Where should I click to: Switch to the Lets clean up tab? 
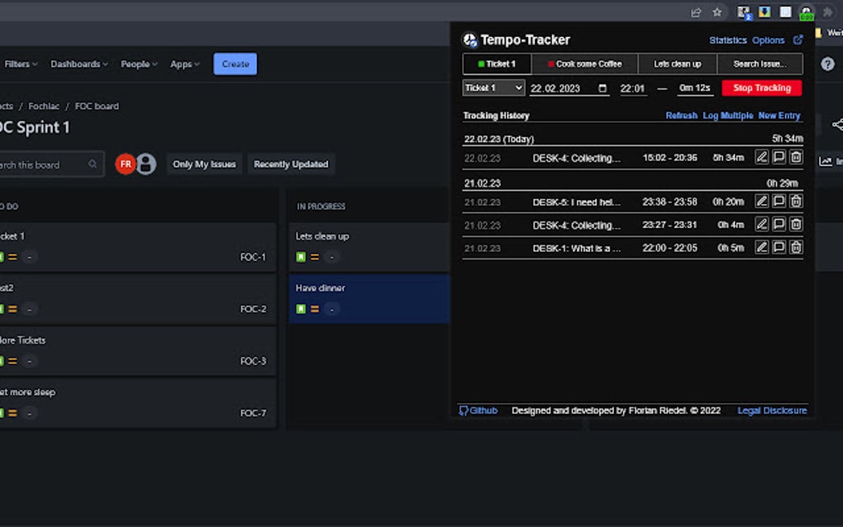(x=677, y=64)
